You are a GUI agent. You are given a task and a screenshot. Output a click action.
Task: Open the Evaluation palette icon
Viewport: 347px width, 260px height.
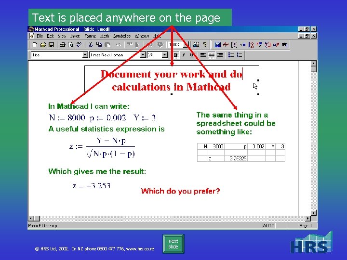[242, 45]
